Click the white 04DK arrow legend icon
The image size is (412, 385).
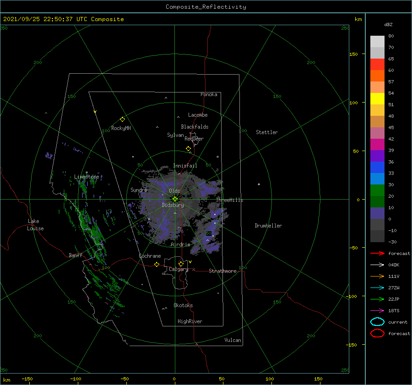click(x=377, y=265)
